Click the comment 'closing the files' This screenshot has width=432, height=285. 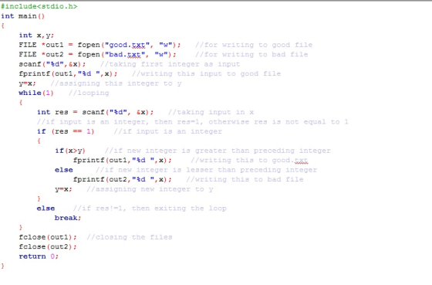130,237
